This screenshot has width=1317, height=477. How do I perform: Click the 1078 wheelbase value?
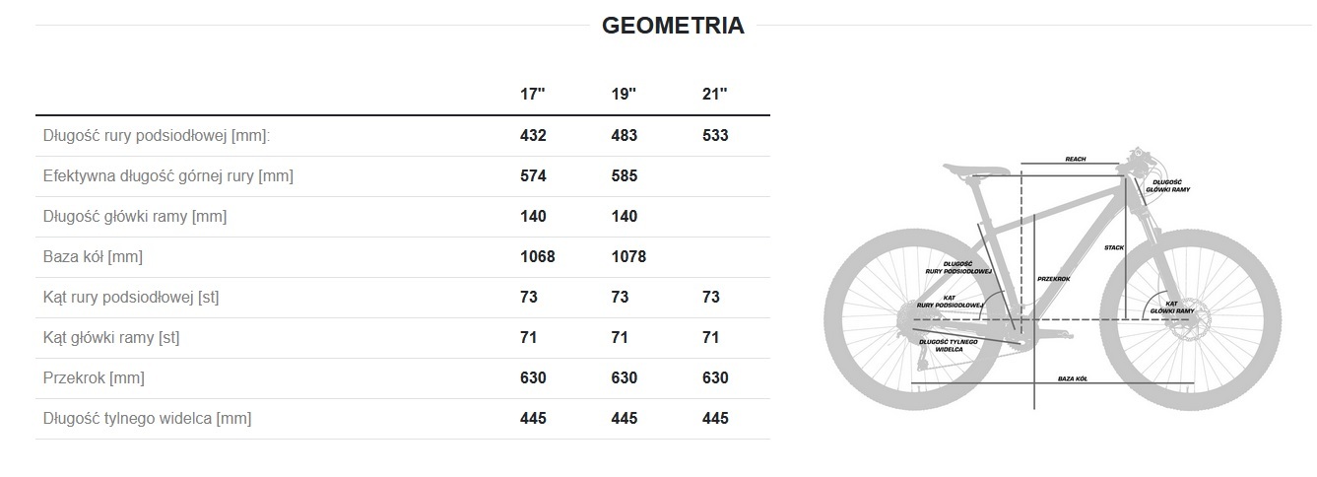(628, 257)
